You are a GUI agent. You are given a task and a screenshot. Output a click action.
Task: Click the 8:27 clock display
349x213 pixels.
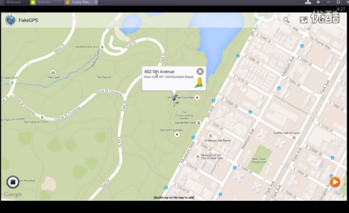click(x=341, y=9)
